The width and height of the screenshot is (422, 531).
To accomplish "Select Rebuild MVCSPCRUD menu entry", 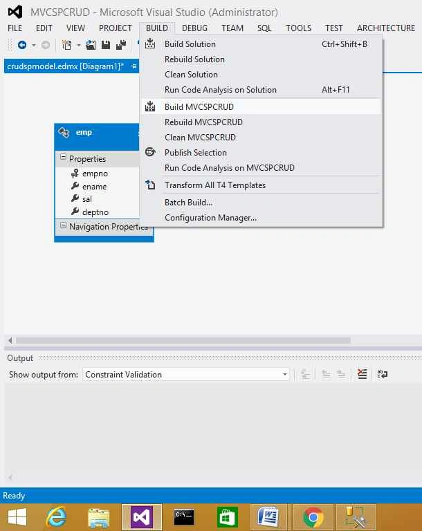I will coord(262,122).
